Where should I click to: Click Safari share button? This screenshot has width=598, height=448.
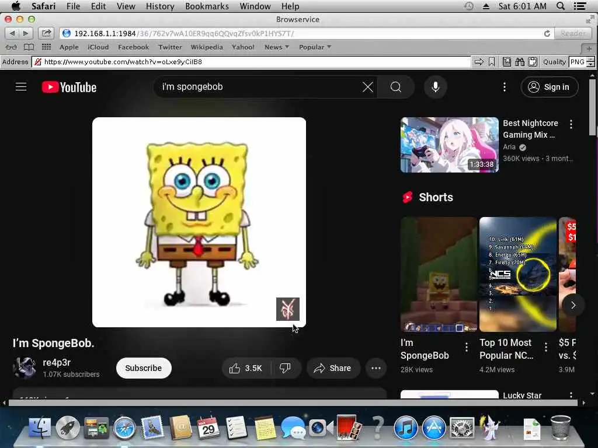pos(46,33)
